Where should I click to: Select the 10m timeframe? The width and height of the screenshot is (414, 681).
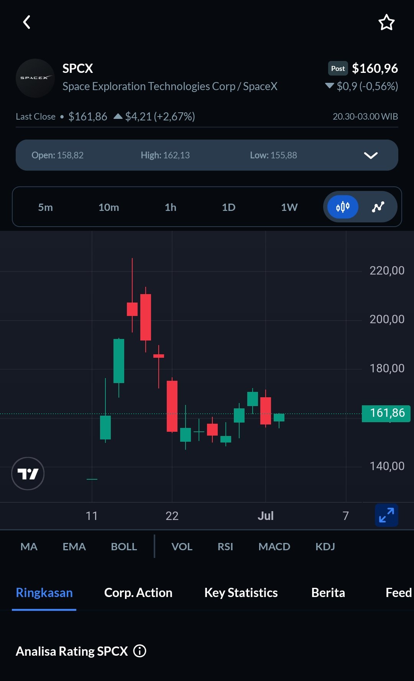[x=108, y=207]
